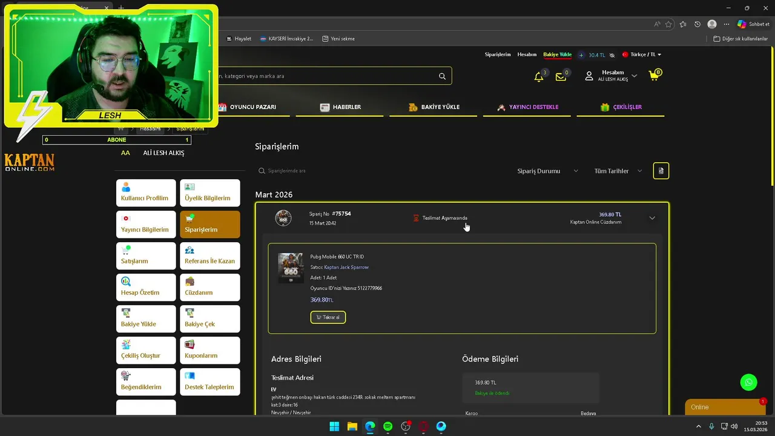This screenshot has height=436, width=775.
Task: Open the Yeni sekme bookmark
Action: point(338,39)
